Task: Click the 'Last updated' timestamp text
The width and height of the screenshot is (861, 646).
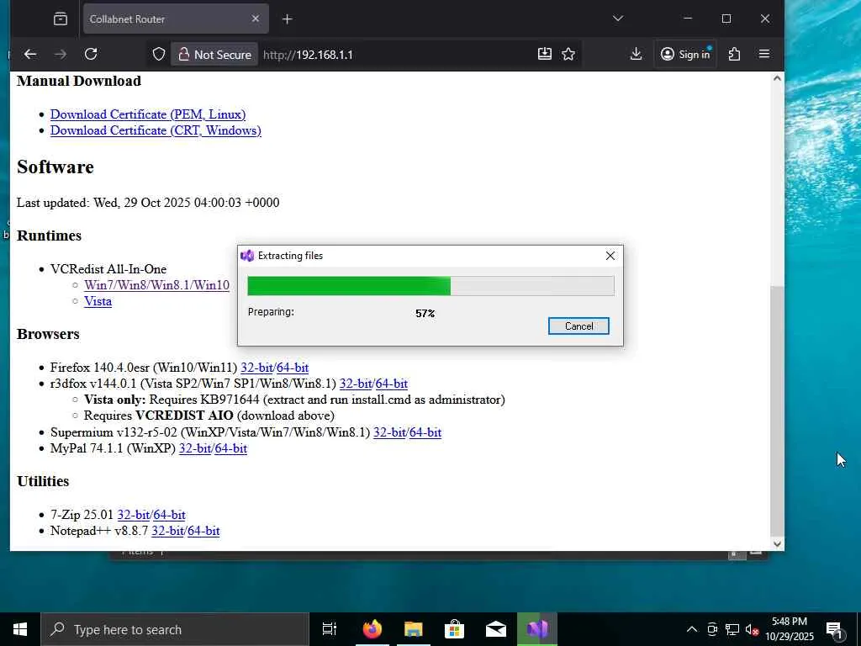Action: coord(148,203)
